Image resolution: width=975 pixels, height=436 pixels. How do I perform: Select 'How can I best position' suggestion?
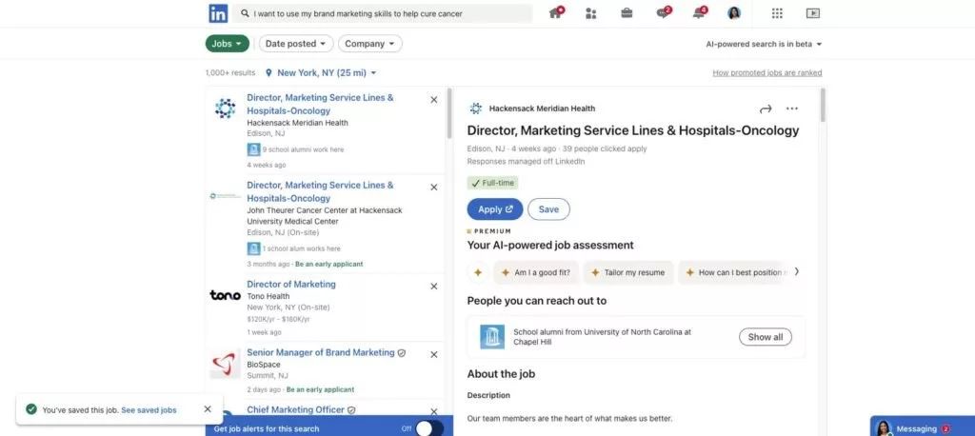(x=734, y=272)
